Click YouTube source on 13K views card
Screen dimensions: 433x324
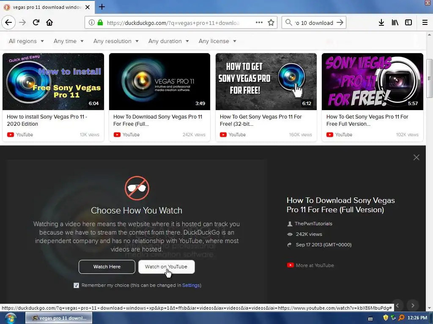(24, 135)
